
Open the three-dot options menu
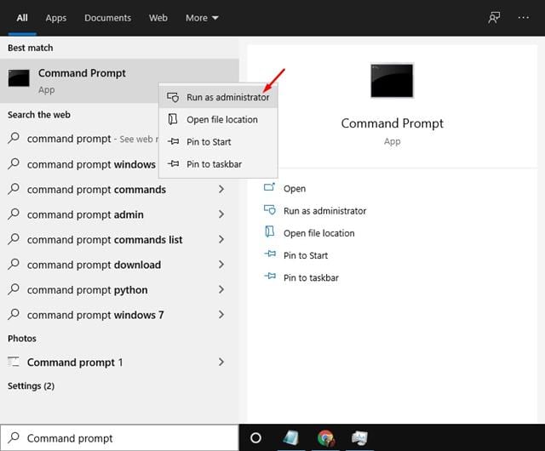tap(523, 17)
